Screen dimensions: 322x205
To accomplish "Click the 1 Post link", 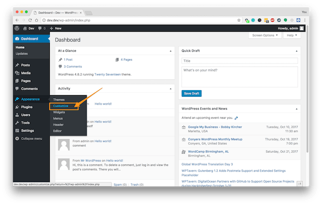I will 68,59.
